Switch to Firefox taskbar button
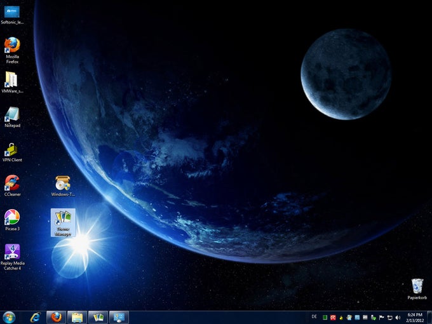The width and height of the screenshot is (432, 324). tap(56, 318)
